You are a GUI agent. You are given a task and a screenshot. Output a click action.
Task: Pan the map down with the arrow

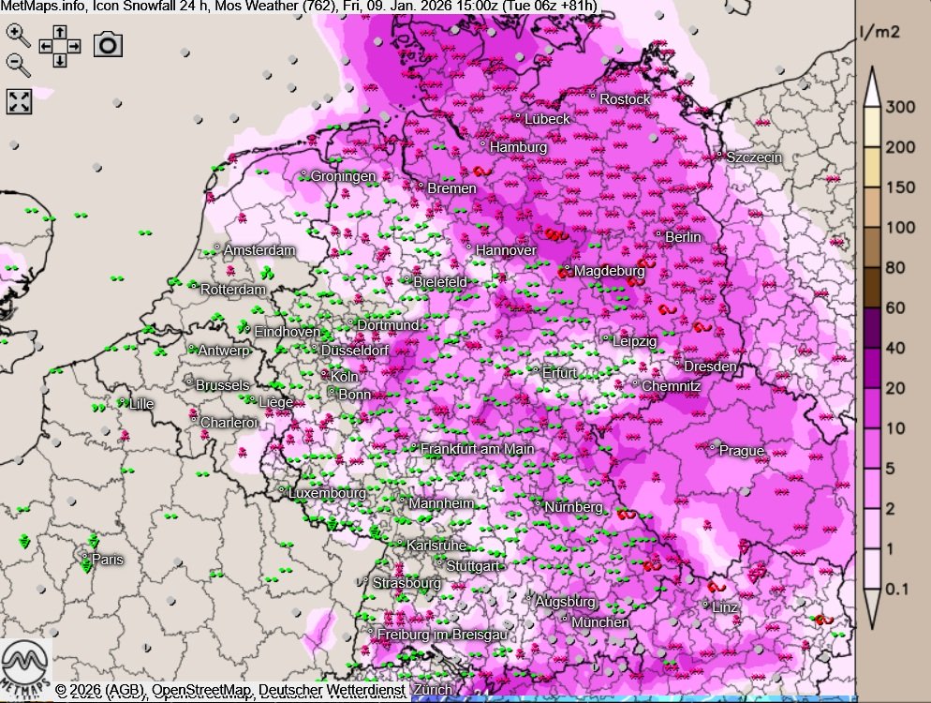click(59, 59)
